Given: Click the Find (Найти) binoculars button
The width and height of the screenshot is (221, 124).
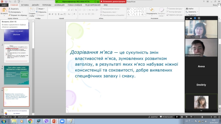Looking at the screenshot, I should (x=190, y=9).
